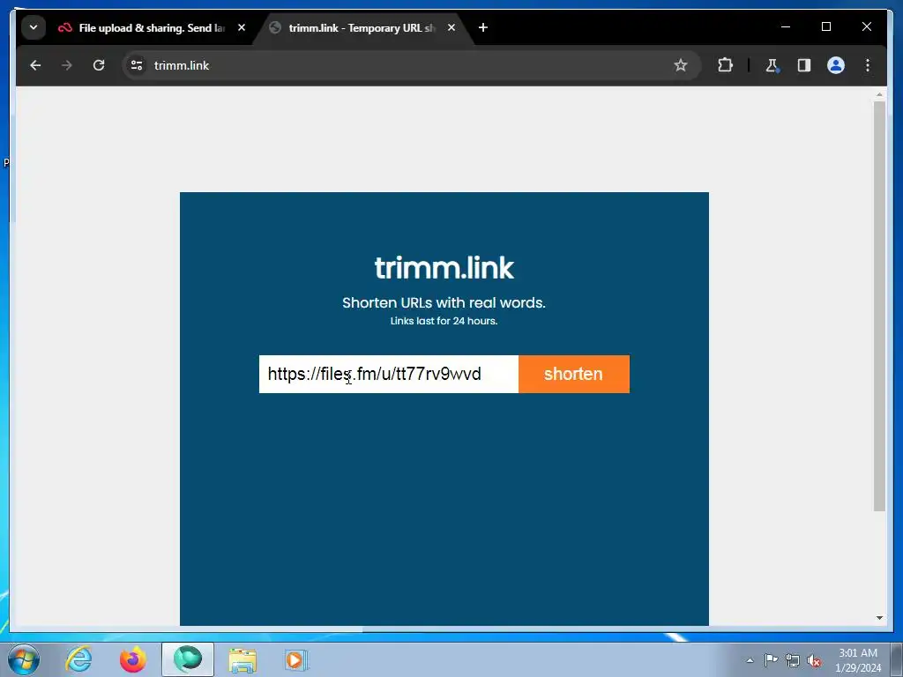The image size is (903, 677).
Task: Click the scrollbar up arrow
Action: [879, 93]
